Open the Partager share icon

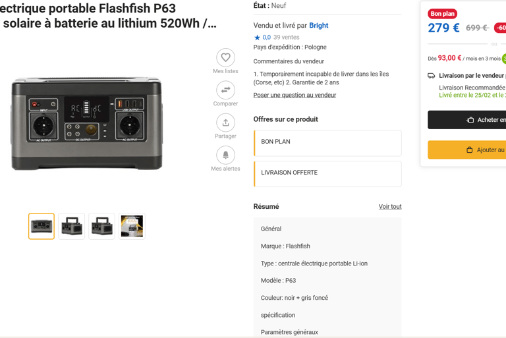point(225,123)
